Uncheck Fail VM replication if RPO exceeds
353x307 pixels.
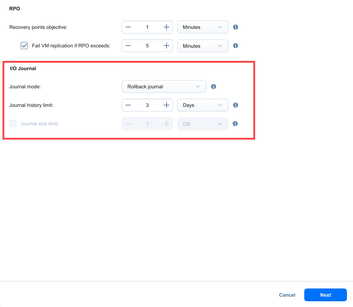click(x=24, y=46)
